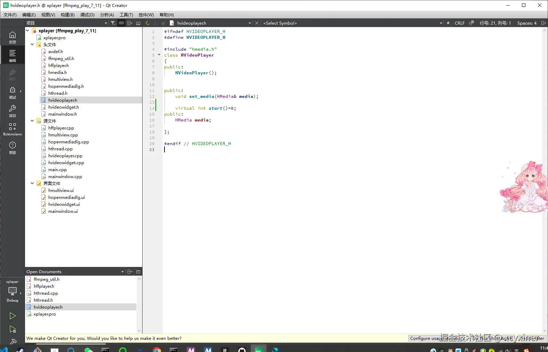Open the Design mode icon
This screenshot has height=352, width=548.
[x=13, y=74]
